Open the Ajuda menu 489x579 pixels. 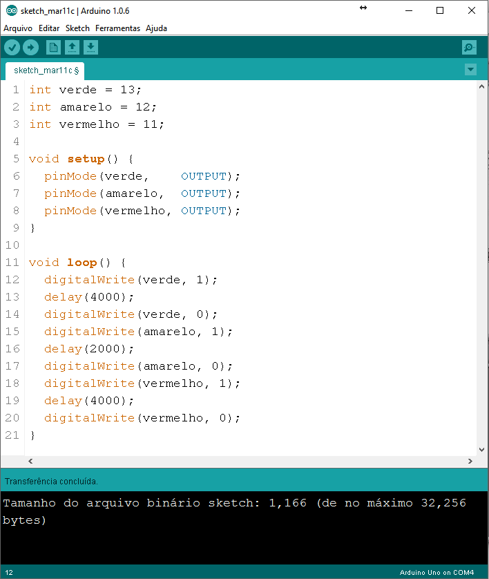(156, 28)
